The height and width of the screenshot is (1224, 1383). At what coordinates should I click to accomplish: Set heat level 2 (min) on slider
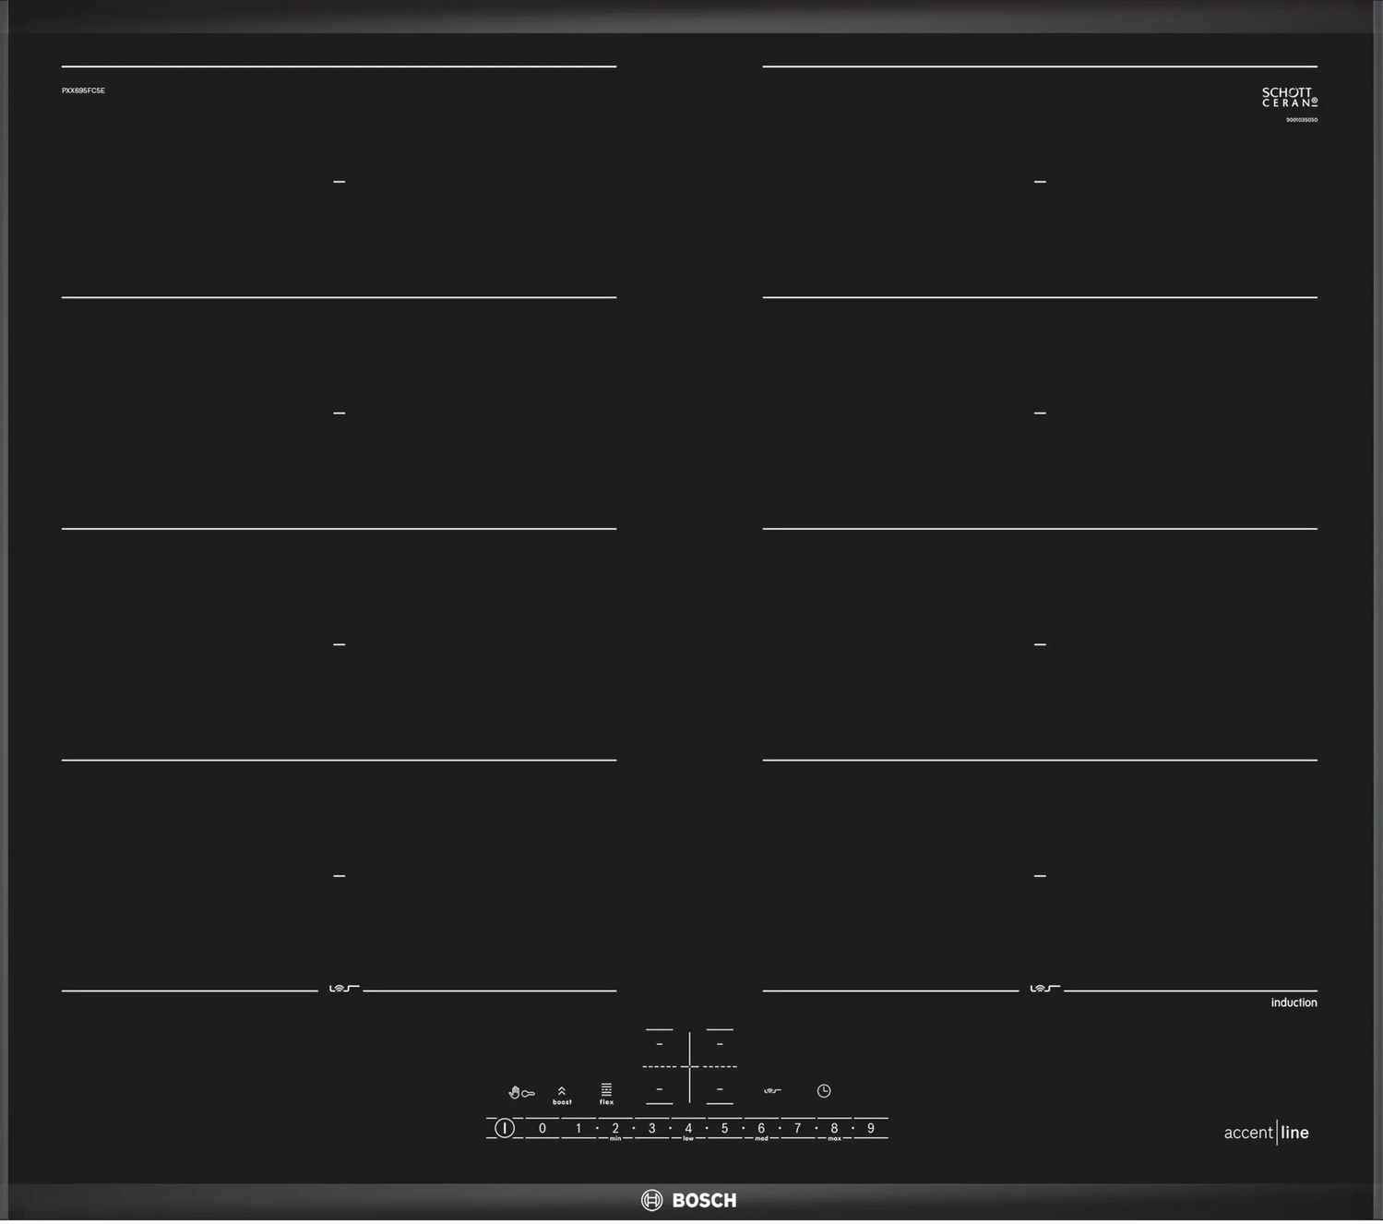click(615, 1130)
